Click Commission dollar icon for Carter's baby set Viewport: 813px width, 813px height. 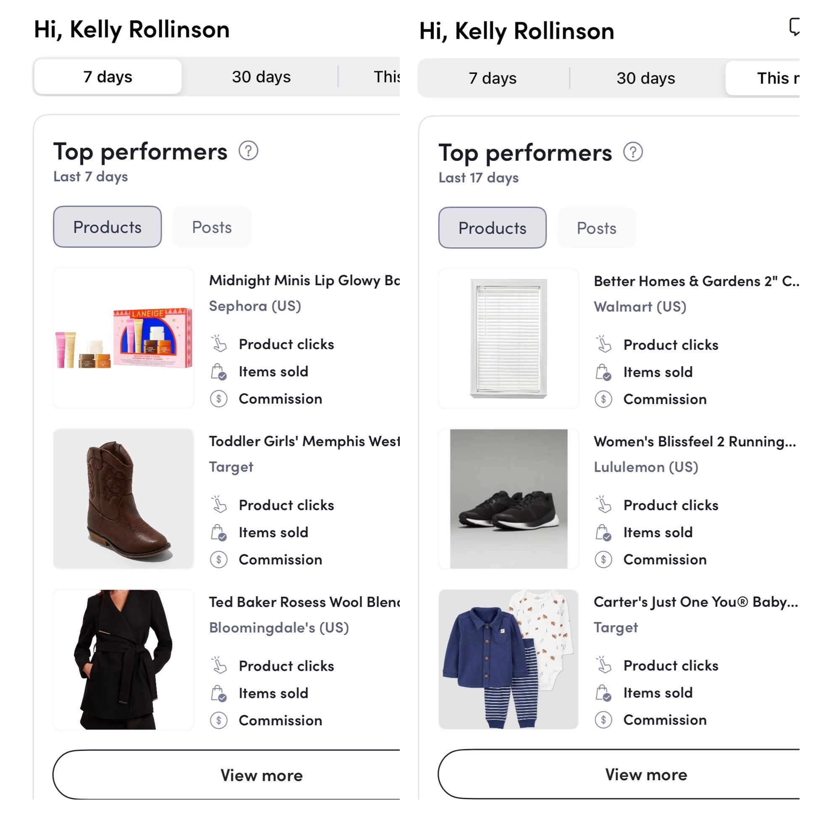pyautogui.click(x=603, y=720)
